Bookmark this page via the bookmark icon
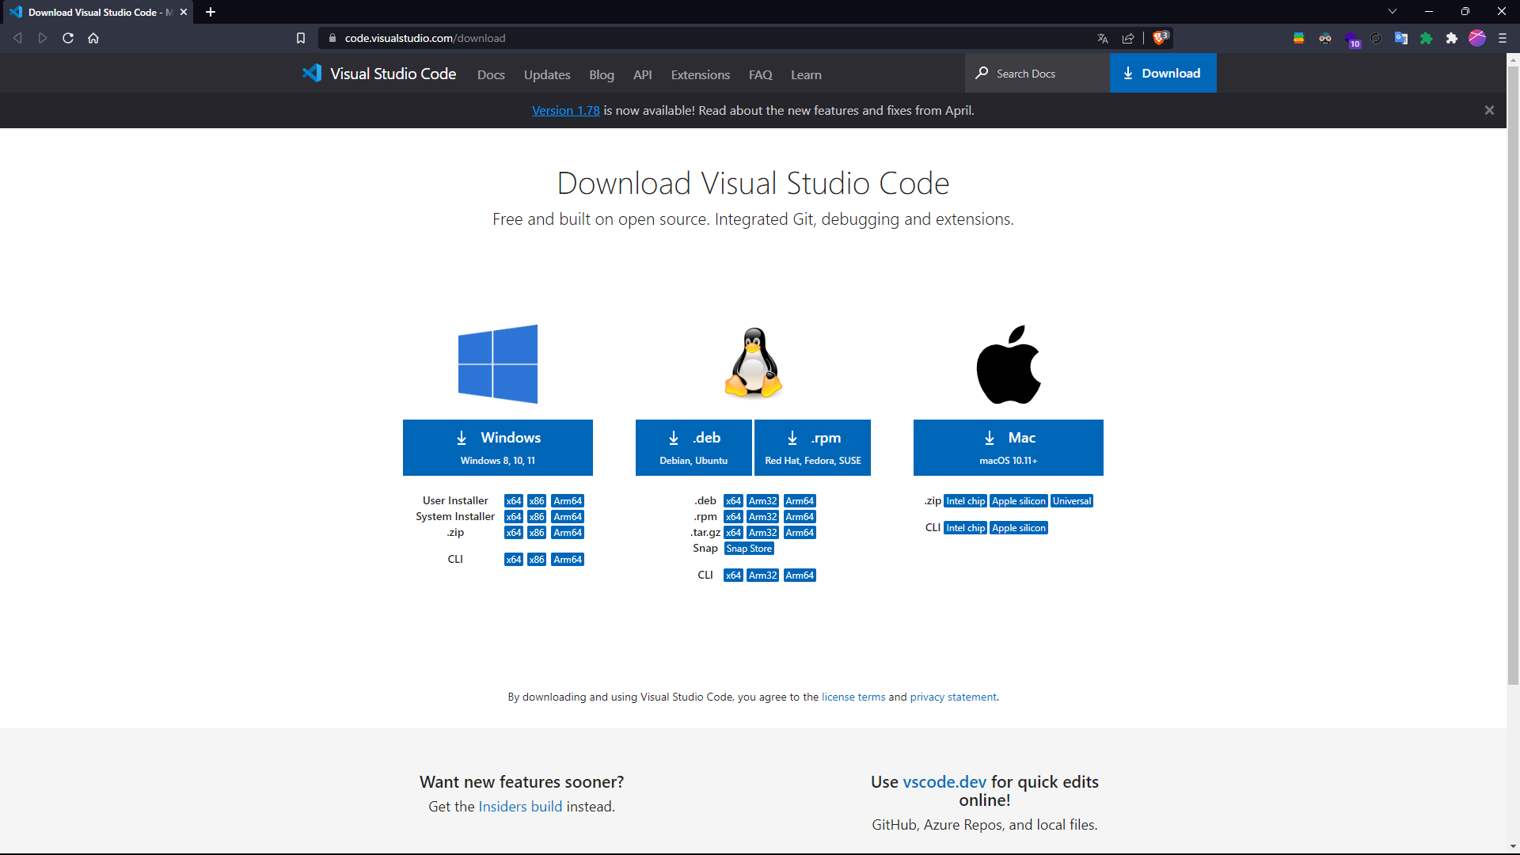This screenshot has width=1520, height=855. click(x=301, y=37)
